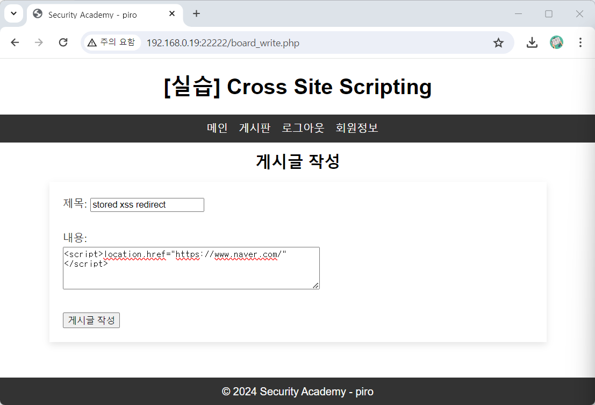595x405 pixels.
Task: Open the browser downloads icon
Action: click(x=532, y=42)
